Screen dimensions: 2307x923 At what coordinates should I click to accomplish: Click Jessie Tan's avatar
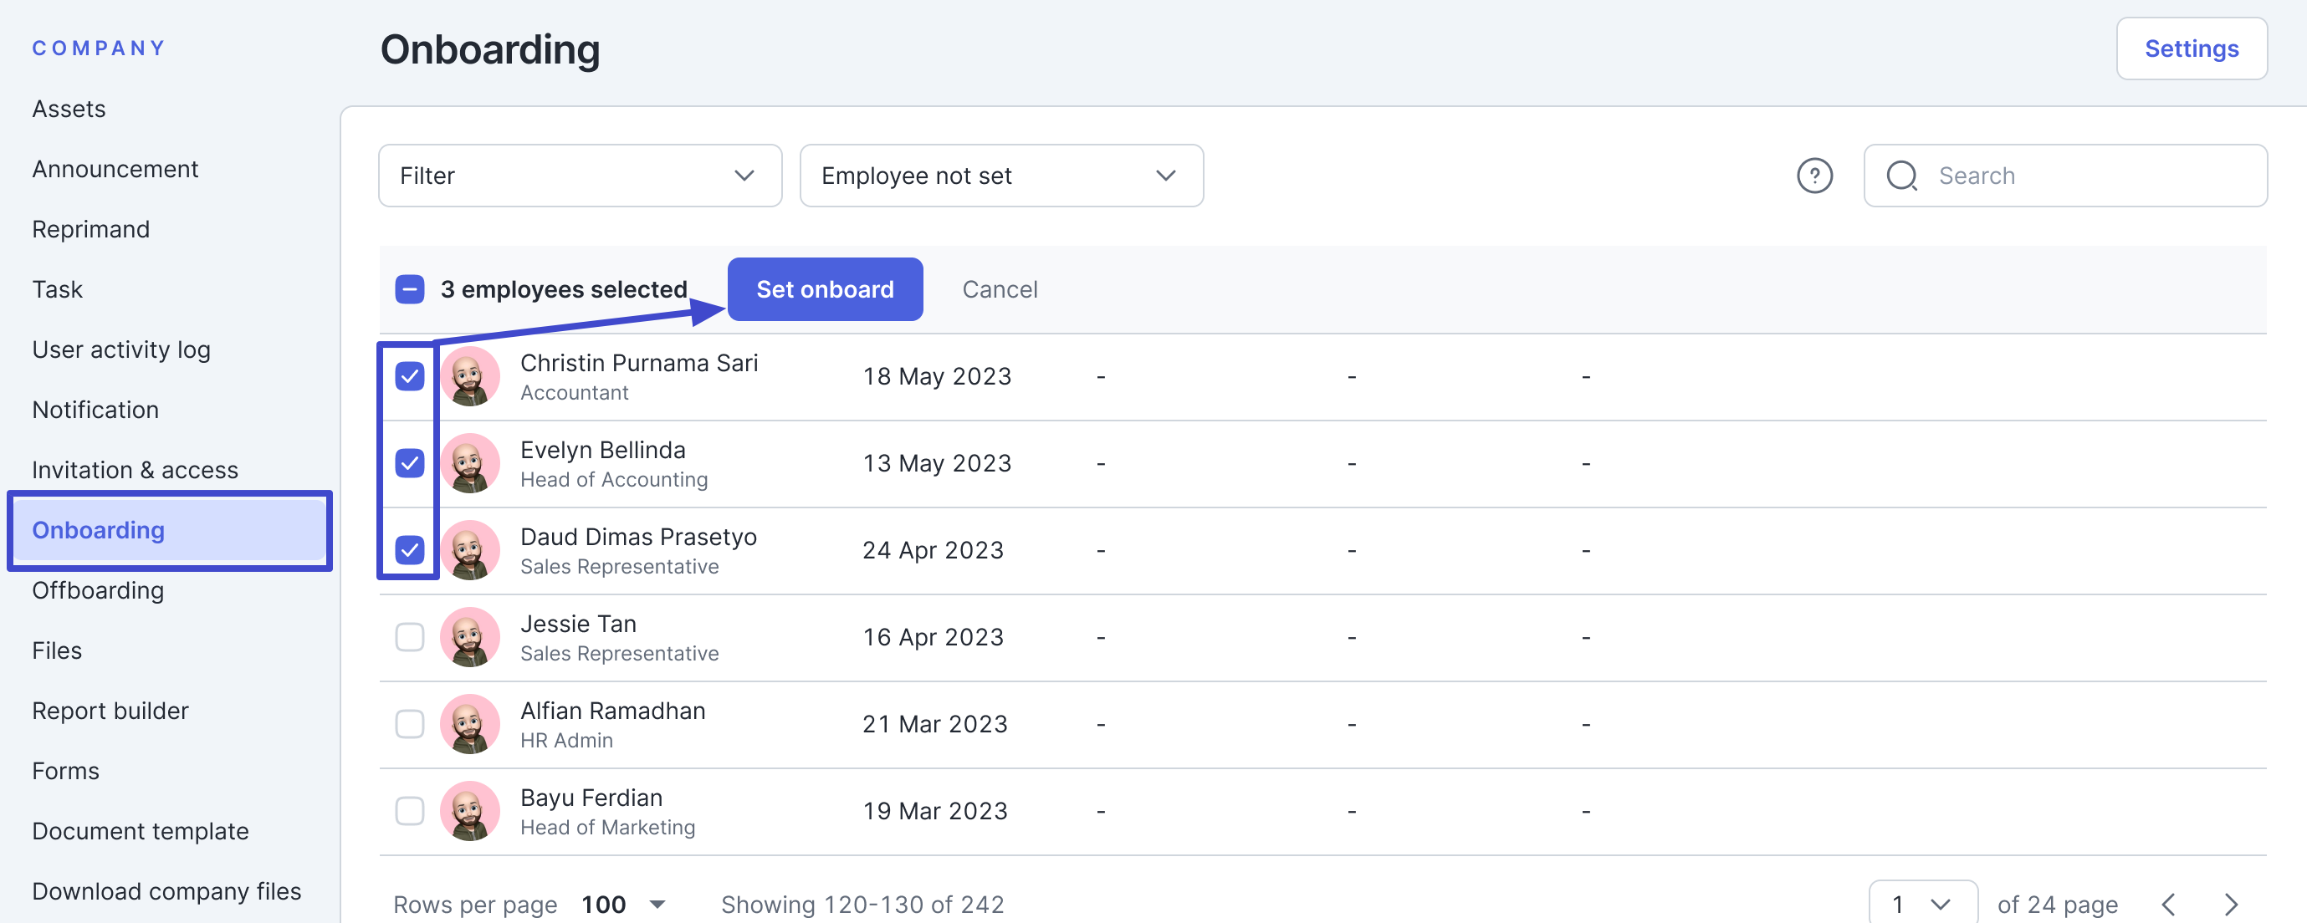(469, 636)
